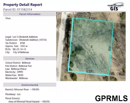This screenshot has height=103, width=130.
Task: Click the Wastewater: Bellevue line
Action: 17,78
